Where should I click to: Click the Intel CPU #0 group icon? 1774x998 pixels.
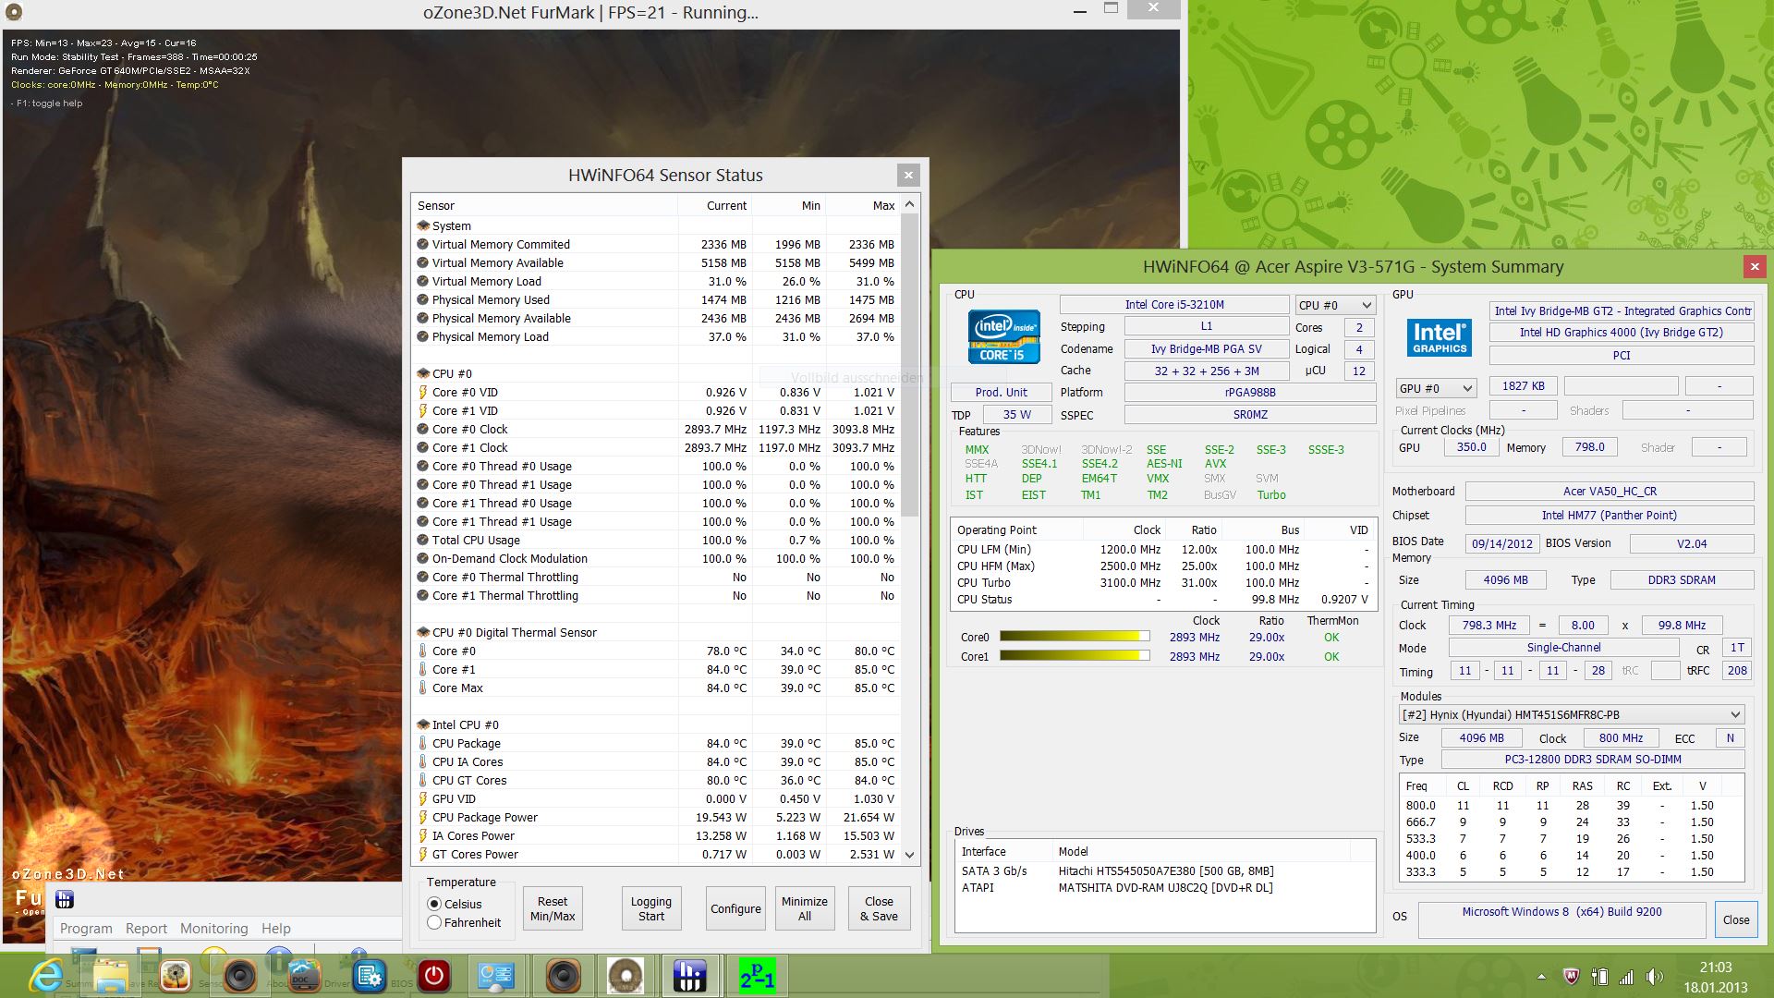(423, 724)
